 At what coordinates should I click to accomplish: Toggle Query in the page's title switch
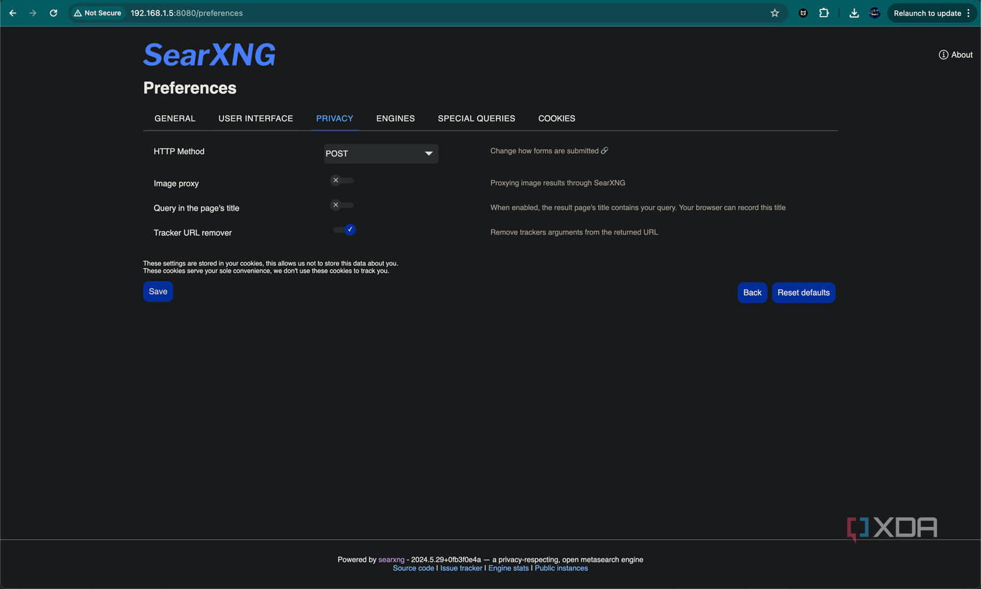coord(342,205)
